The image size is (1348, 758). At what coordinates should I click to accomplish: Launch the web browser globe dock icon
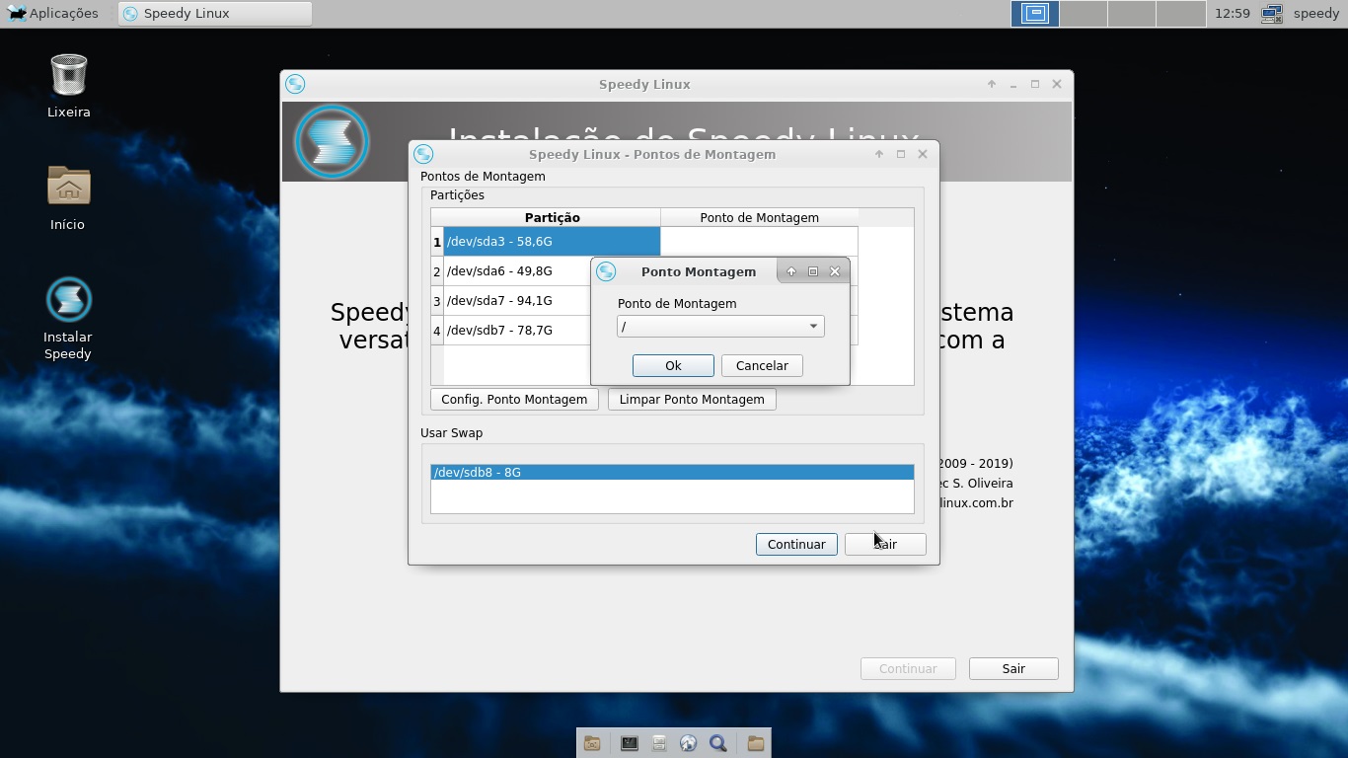688,743
